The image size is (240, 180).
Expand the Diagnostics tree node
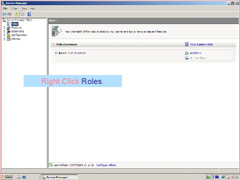pos(4,31)
